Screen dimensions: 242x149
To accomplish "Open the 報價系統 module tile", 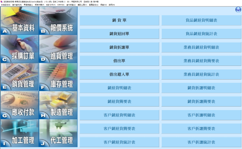I will 58,21.
